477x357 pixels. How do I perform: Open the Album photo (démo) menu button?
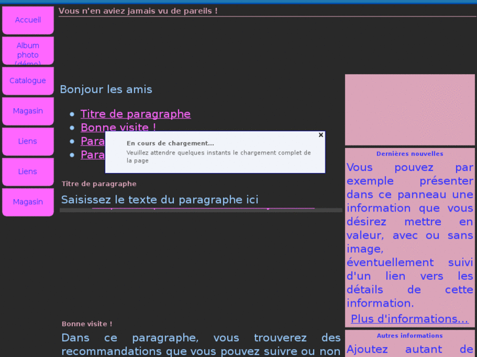tap(28, 50)
